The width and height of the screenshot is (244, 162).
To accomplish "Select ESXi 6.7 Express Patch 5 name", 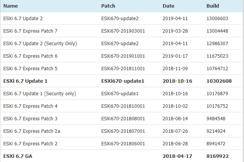I will pos(30,68).
